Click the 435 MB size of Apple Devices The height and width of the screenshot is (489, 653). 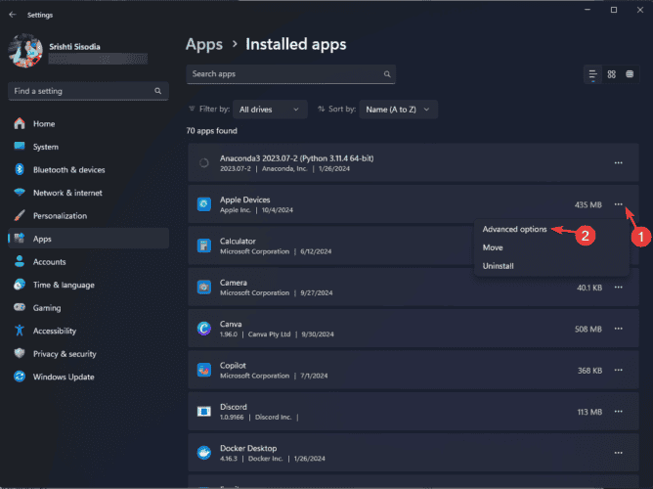(x=588, y=204)
